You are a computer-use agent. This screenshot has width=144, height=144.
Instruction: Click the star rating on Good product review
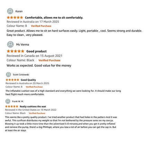pos(16,51)
